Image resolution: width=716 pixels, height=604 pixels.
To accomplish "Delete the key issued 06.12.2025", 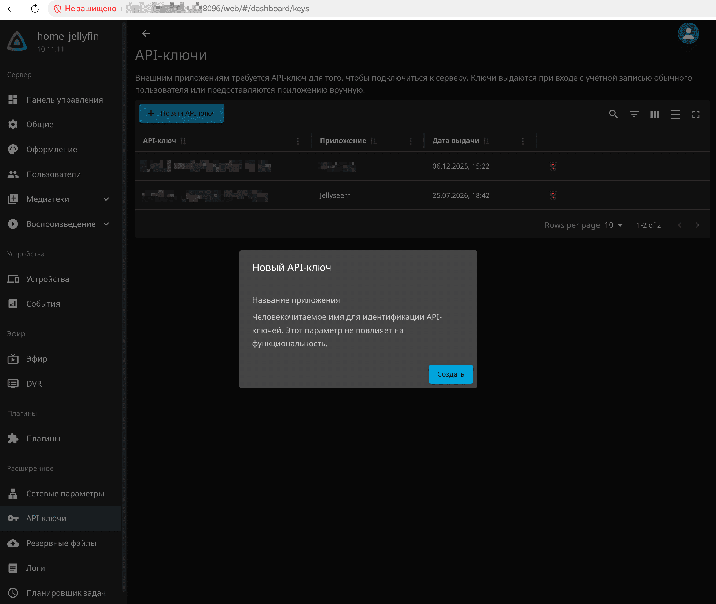I will tap(553, 166).
